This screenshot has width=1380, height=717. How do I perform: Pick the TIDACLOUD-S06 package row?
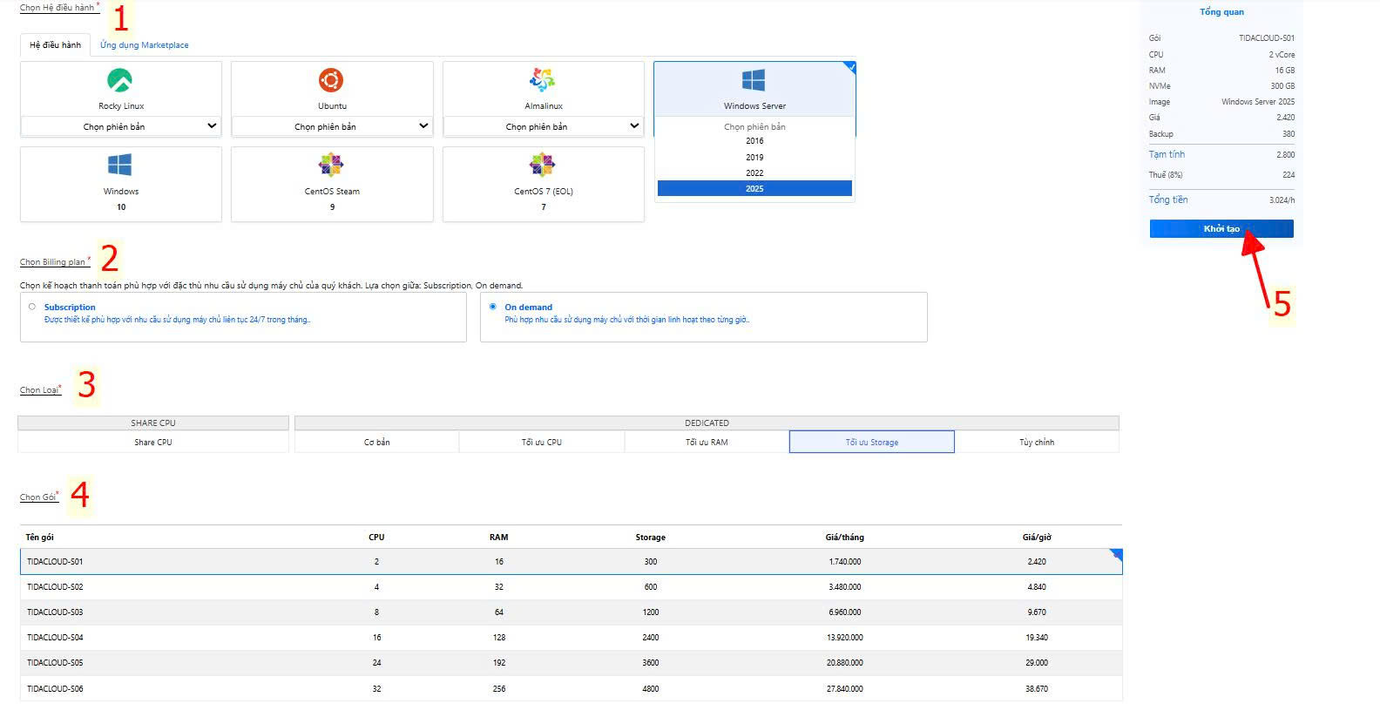click(x=571, y=689)
